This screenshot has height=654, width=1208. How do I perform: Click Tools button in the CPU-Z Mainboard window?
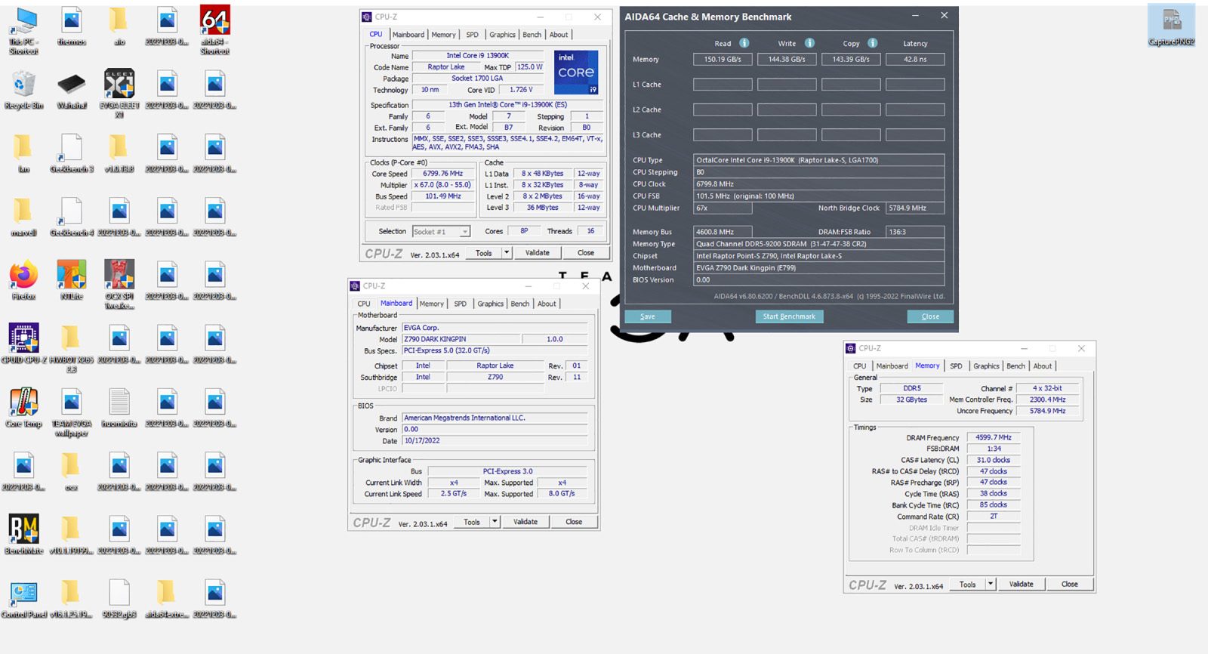tap(472, 522)
